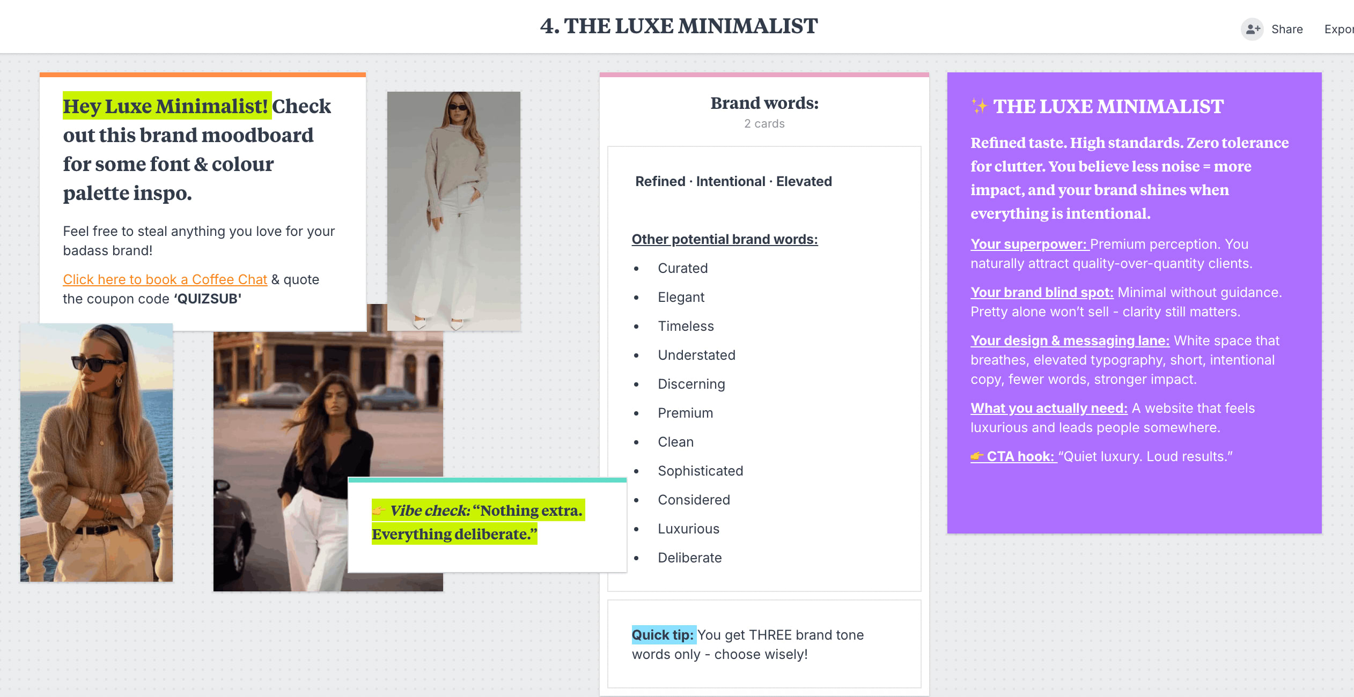Click 'What you actually need:' underlined heading
Screen dimensions: 1354x697
point(1048,408)
